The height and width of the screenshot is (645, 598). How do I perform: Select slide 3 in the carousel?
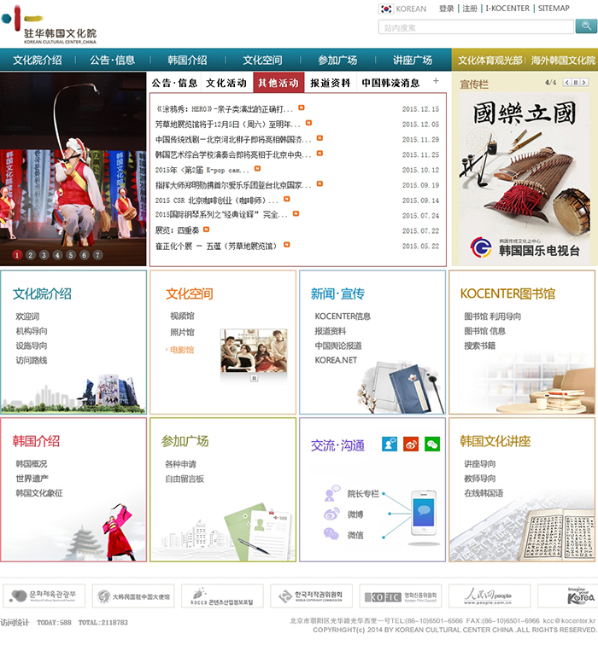pyautogui.click(x=44, y=254)
